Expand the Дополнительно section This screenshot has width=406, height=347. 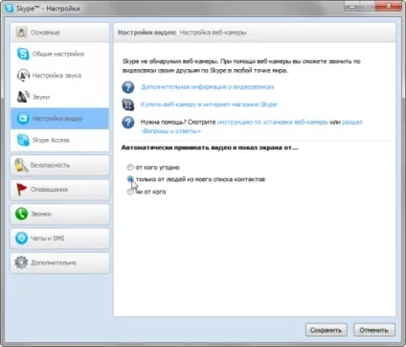59,263
